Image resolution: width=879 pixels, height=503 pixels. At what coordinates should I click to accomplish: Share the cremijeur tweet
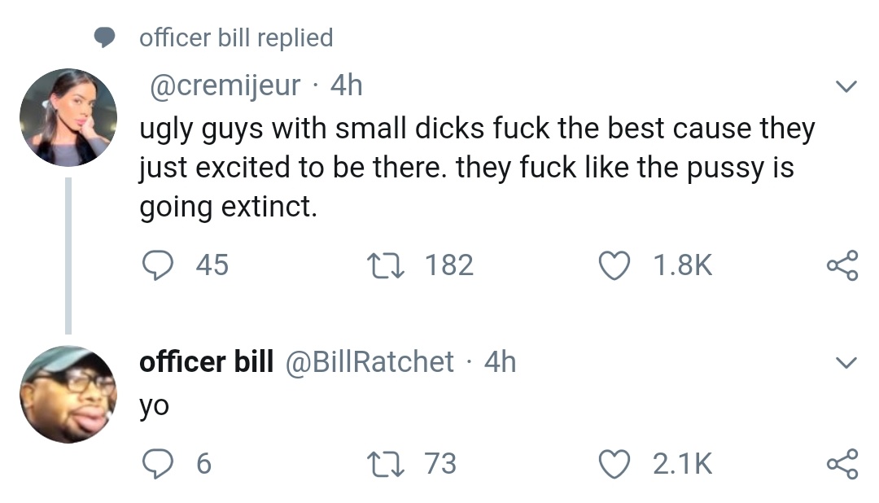pyautogui.click(x=842, y=265)
